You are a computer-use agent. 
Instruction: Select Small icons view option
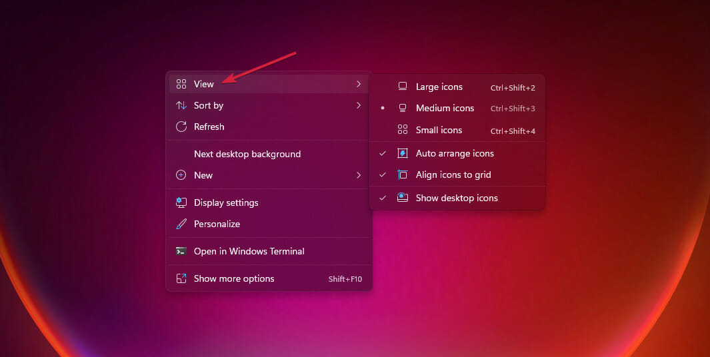(x=457, y=130)
